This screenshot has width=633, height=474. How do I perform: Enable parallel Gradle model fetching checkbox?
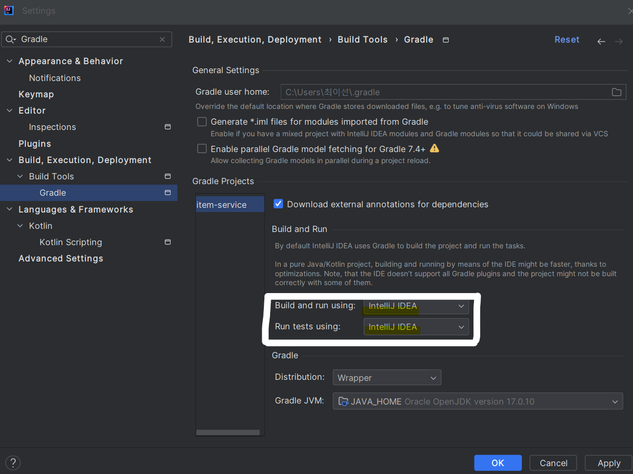tap(202, 148)
